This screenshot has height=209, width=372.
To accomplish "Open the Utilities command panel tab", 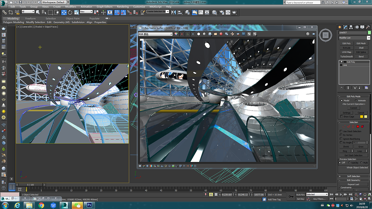I will click(x=368, y=27).
